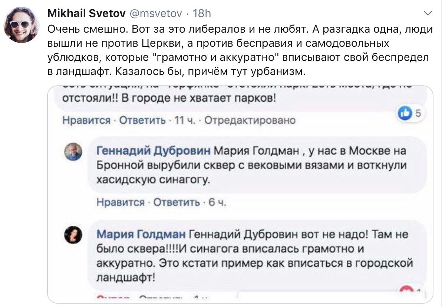Click Мария Голдман's dark profile avatar

coord(74,235)
